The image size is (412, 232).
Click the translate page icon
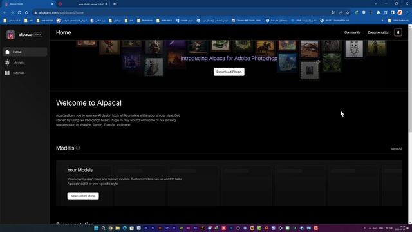pos(333,12)
